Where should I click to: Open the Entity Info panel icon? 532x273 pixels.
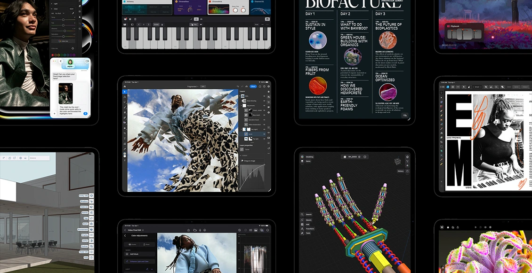[91, 195]
